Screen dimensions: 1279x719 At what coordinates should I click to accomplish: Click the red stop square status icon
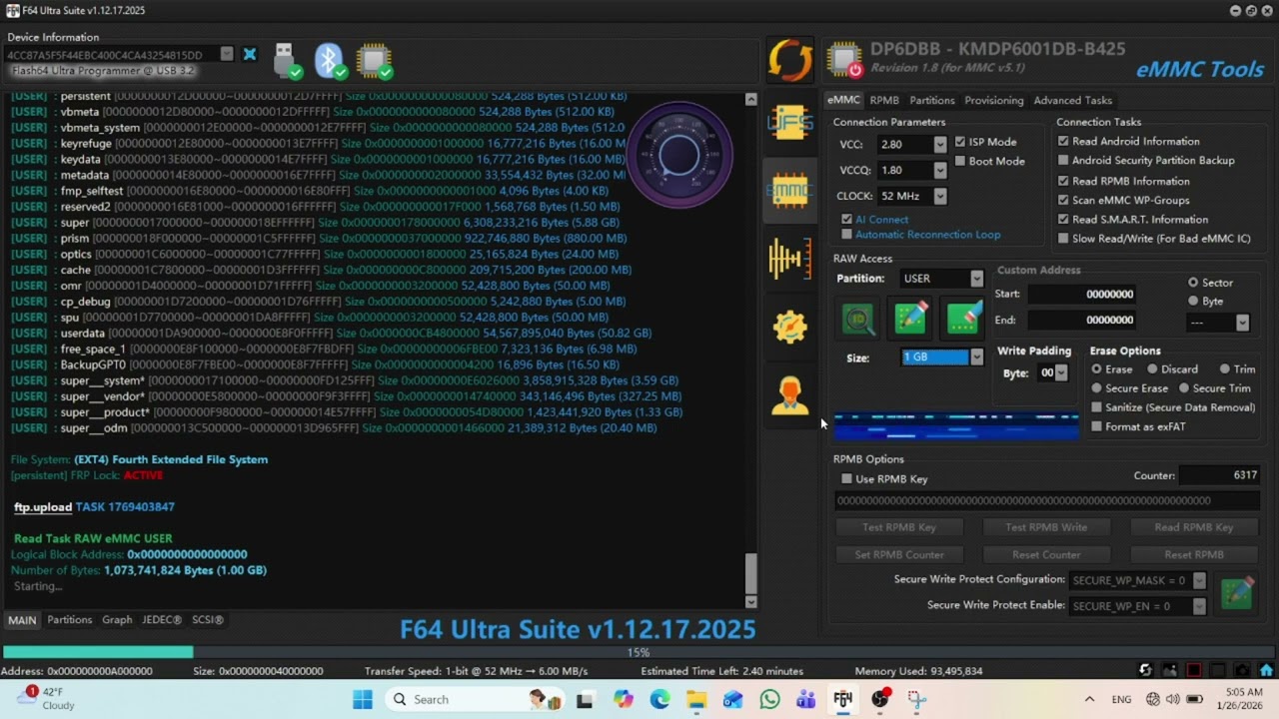pos(1193,670)
